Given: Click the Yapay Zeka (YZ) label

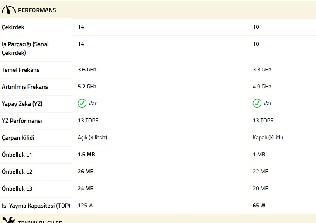Looking at the screenshot, I should (x=22, y=104).
